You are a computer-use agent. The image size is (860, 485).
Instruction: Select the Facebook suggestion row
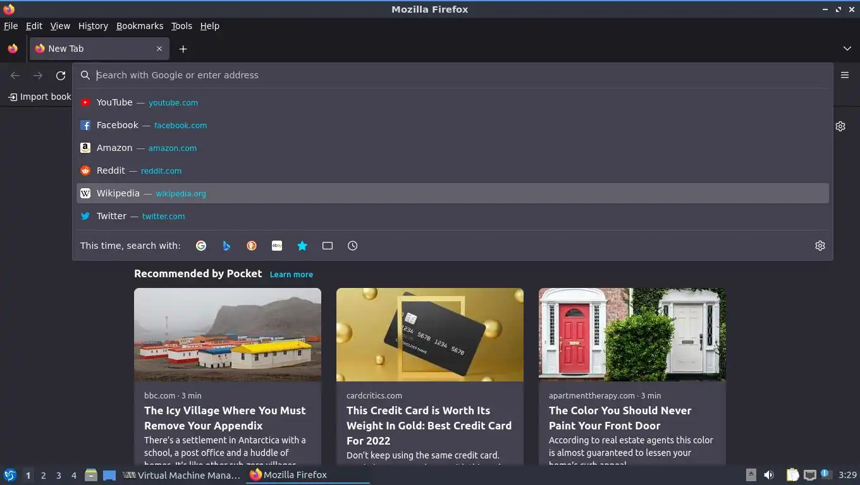[453, 125]
